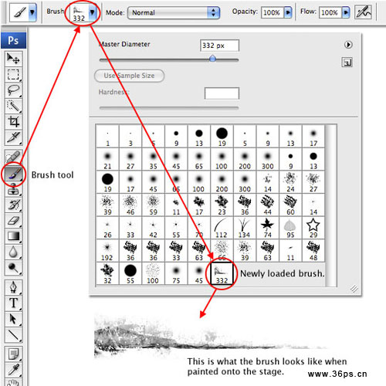Select the soft round 300 brush in second row
The height and width of the screenshot is (386, 386).
click(268, 159)
